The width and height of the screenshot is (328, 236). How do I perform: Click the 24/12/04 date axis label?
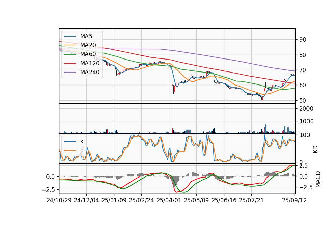86,201
